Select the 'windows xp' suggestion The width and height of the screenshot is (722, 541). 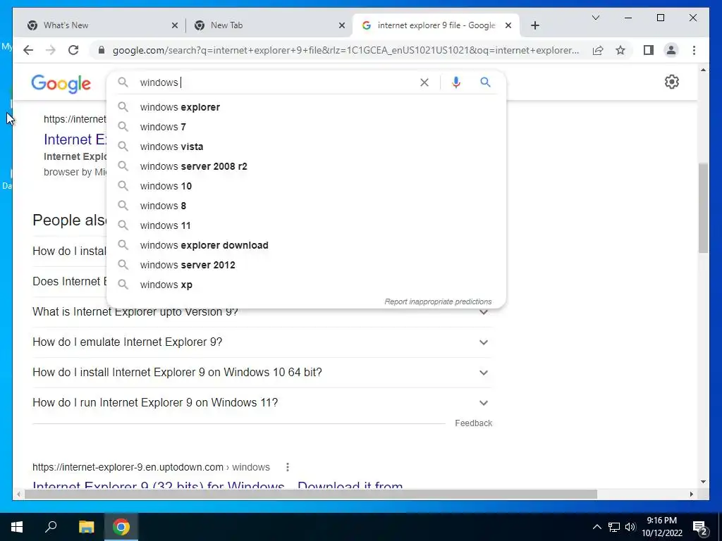[x=306, y=285]
